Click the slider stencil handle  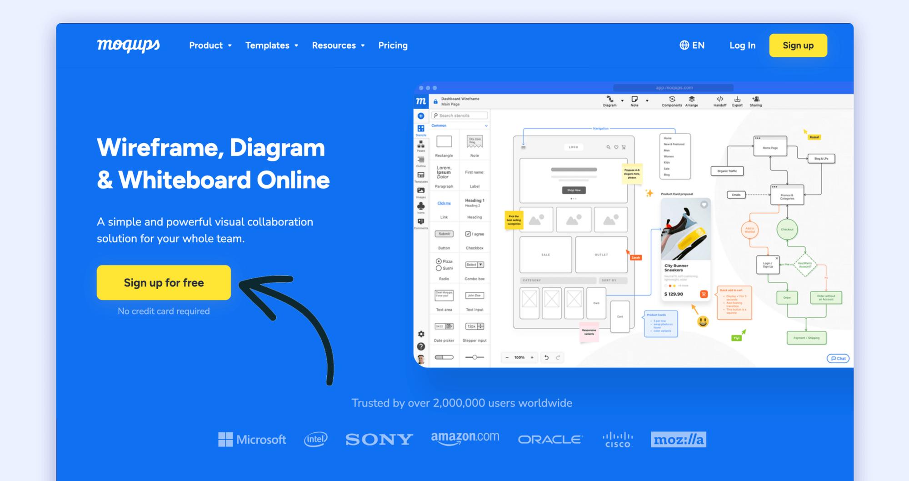475,357
